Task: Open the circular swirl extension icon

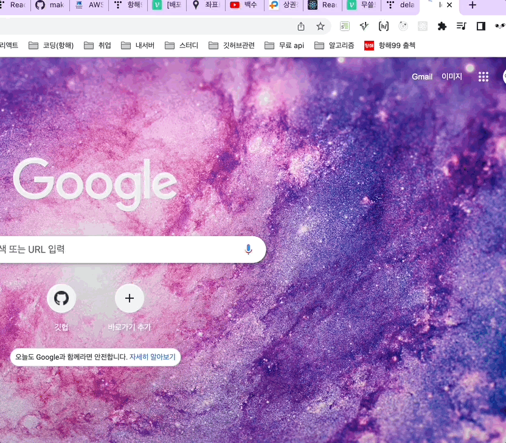Action: [x=403, y=26]
